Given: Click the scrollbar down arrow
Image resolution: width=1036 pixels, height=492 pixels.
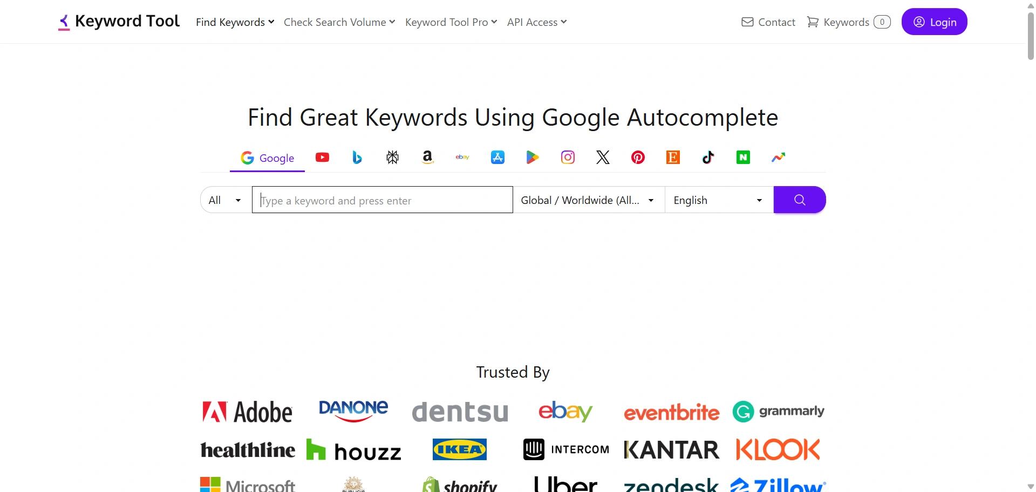Looking at the screenshot, I should (x=1031, y=487).
